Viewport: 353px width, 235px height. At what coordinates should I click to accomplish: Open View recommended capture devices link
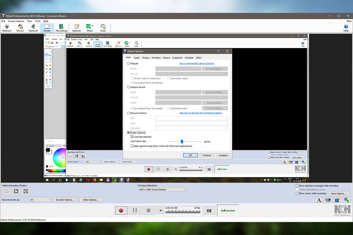coord(196,64)
